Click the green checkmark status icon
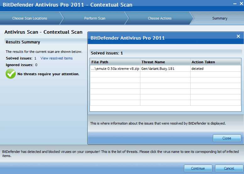244x174 pixels. (11, 74)
